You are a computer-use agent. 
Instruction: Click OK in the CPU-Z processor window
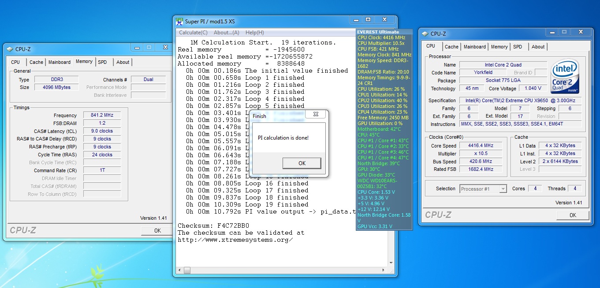[x=573, y=215]
